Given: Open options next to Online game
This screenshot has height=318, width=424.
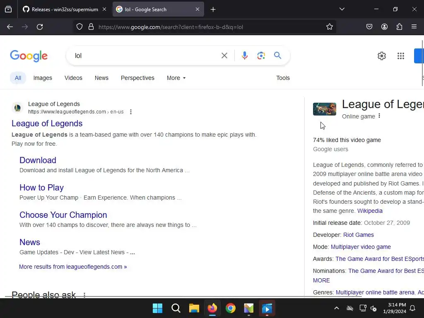Looking at the screenshot, I should pyautogui.click(x=379, y=116).
